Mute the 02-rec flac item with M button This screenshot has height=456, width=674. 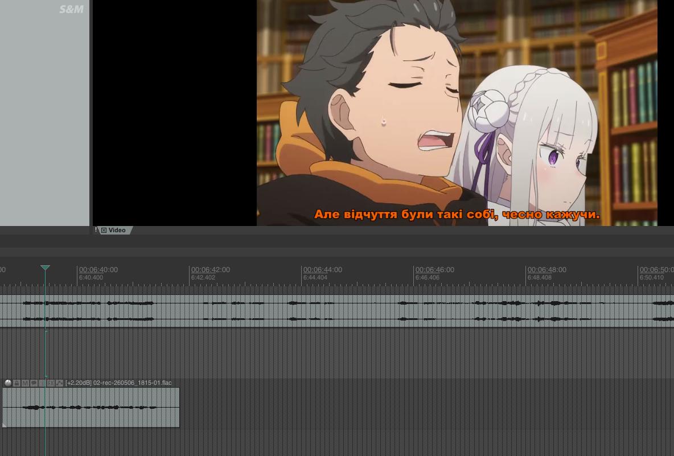26,383
